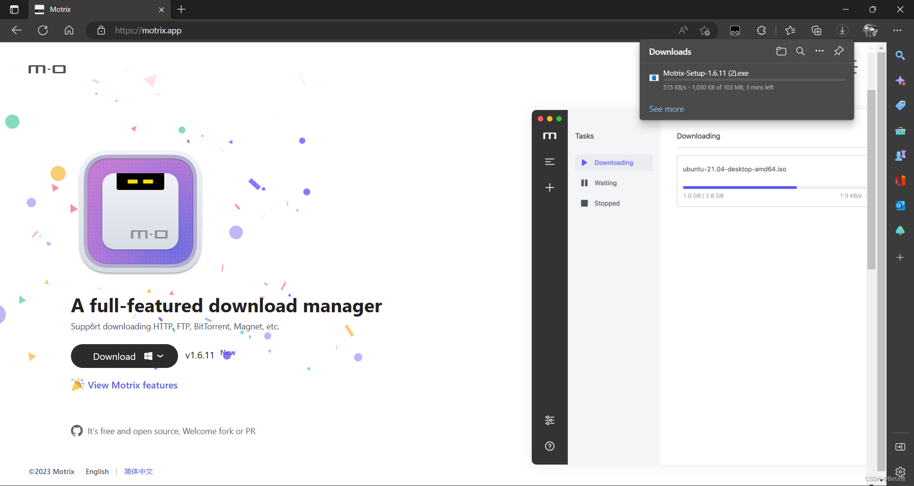Viewport: 914px width, 486px height.
Task: Open downloads folder in Downloads panel
Action: (781, 51)
